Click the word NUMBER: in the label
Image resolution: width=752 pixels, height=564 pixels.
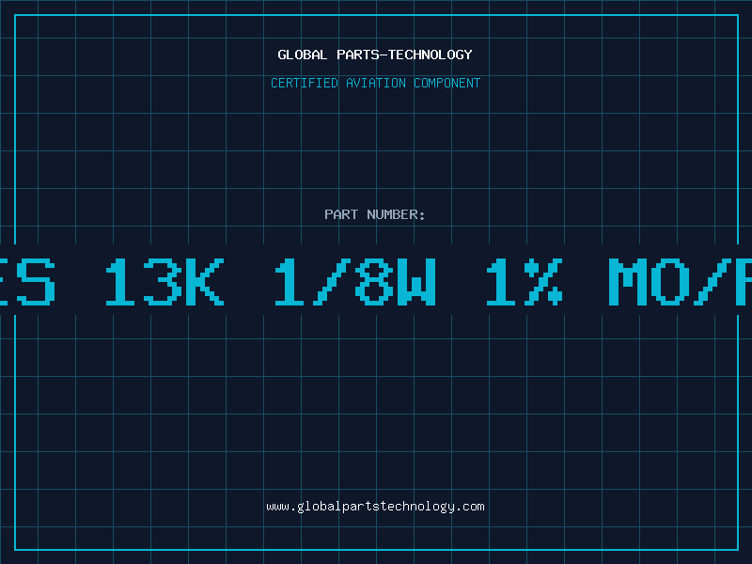(396, 214)
